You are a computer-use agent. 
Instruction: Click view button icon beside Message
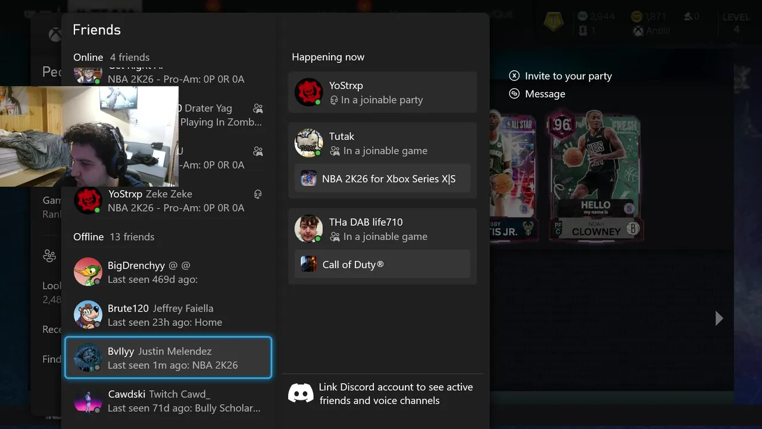pyautogui.click(x=514, y=94)
